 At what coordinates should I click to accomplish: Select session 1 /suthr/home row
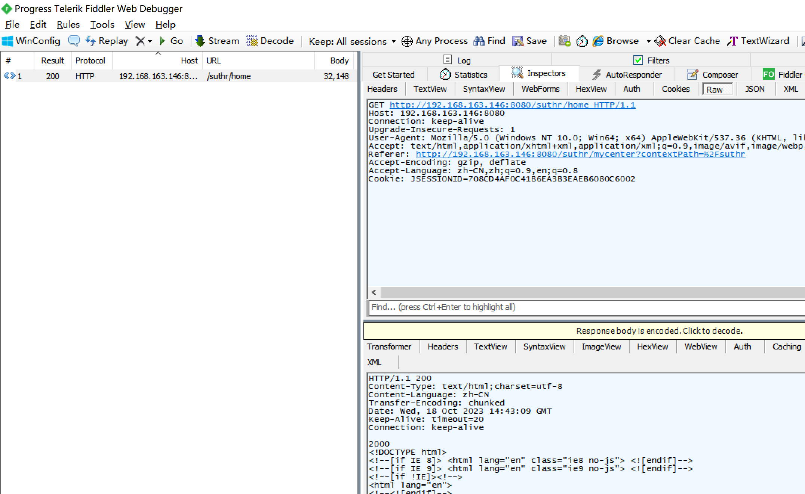(178, 76)
